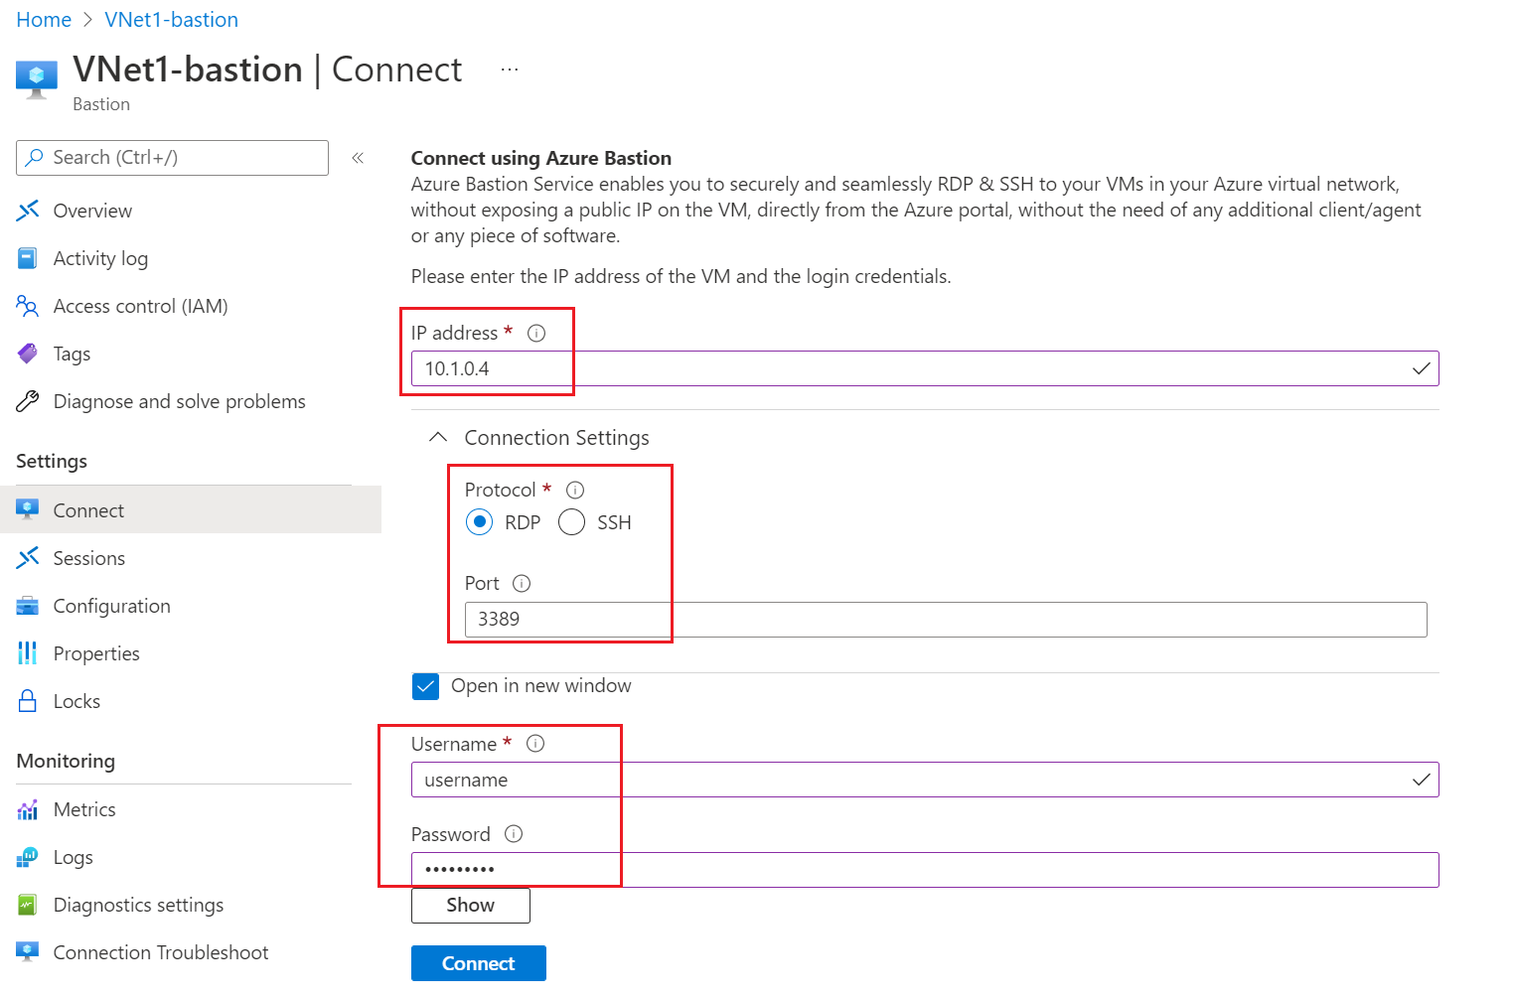Click the Show password button

(x=471, y=905)
